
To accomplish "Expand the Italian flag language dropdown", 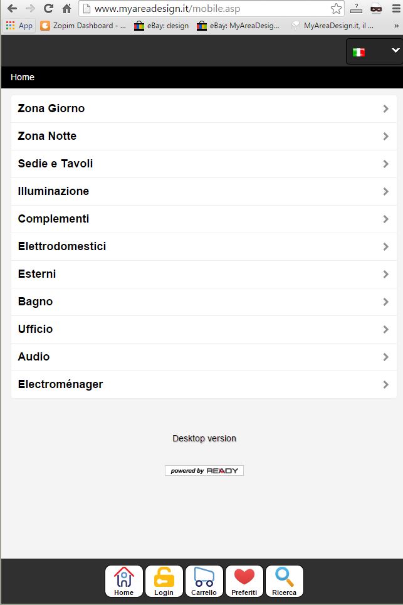I will click(x=374, y=51).
